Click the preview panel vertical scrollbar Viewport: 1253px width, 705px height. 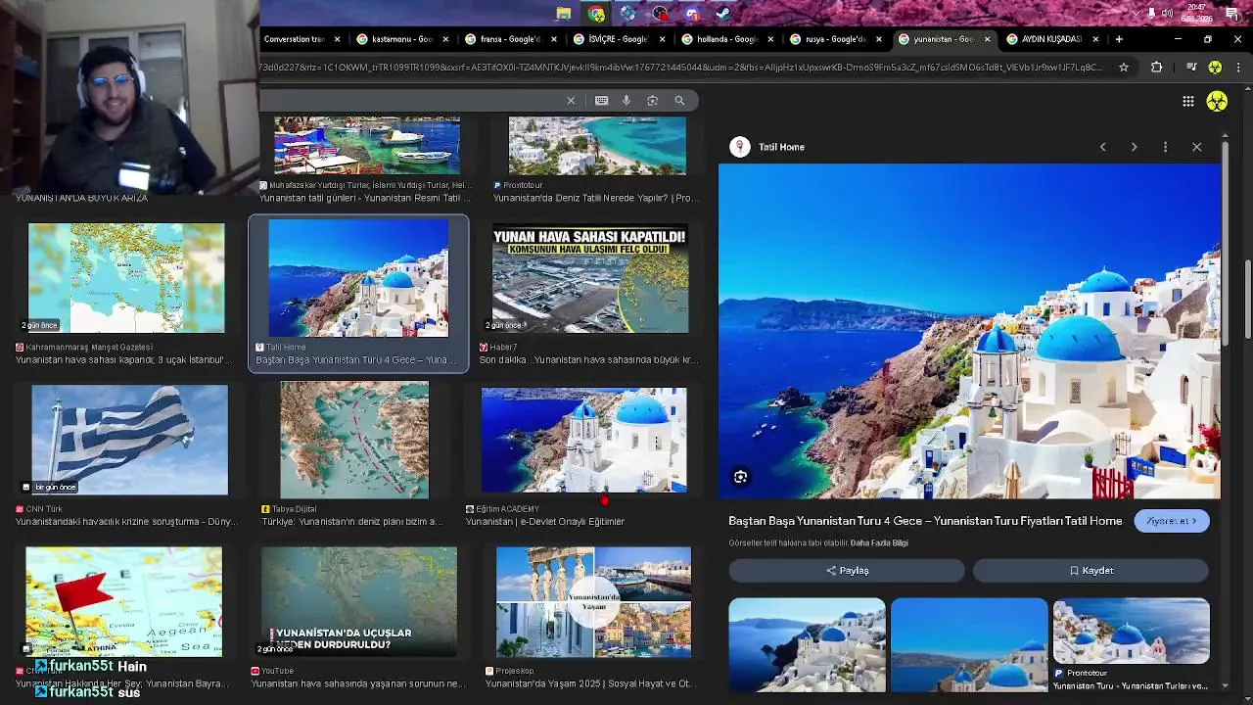click(1225, 245)
